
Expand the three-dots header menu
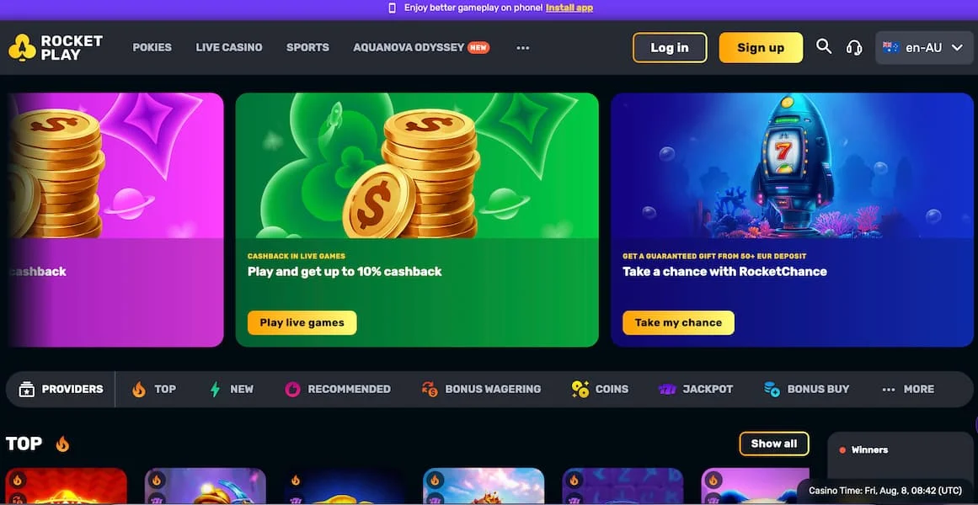(522, 48)
